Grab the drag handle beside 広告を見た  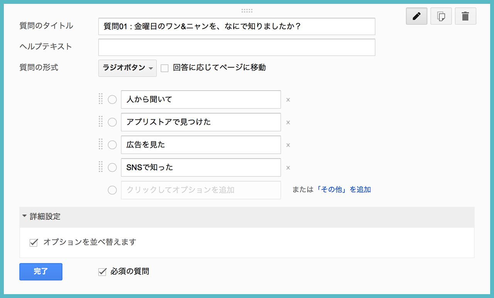(101, 144)
